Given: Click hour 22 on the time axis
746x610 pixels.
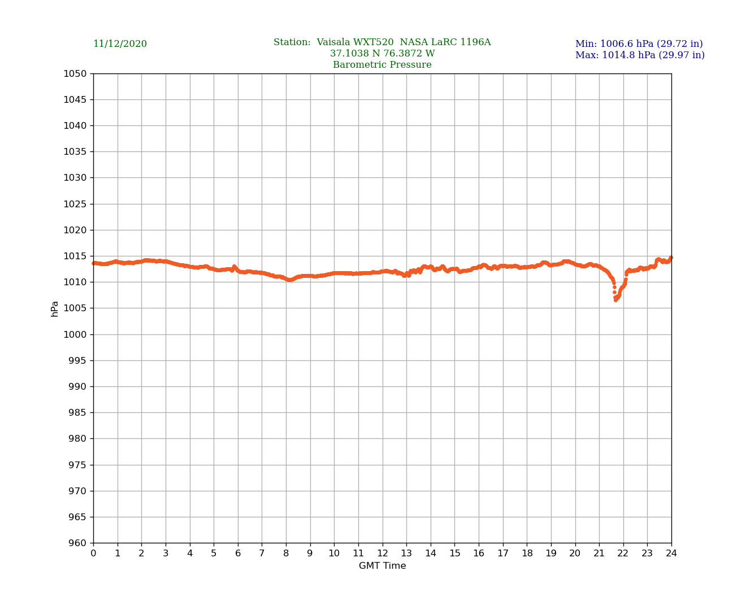Looking at the screenshot, I should (x=623, y=554).
